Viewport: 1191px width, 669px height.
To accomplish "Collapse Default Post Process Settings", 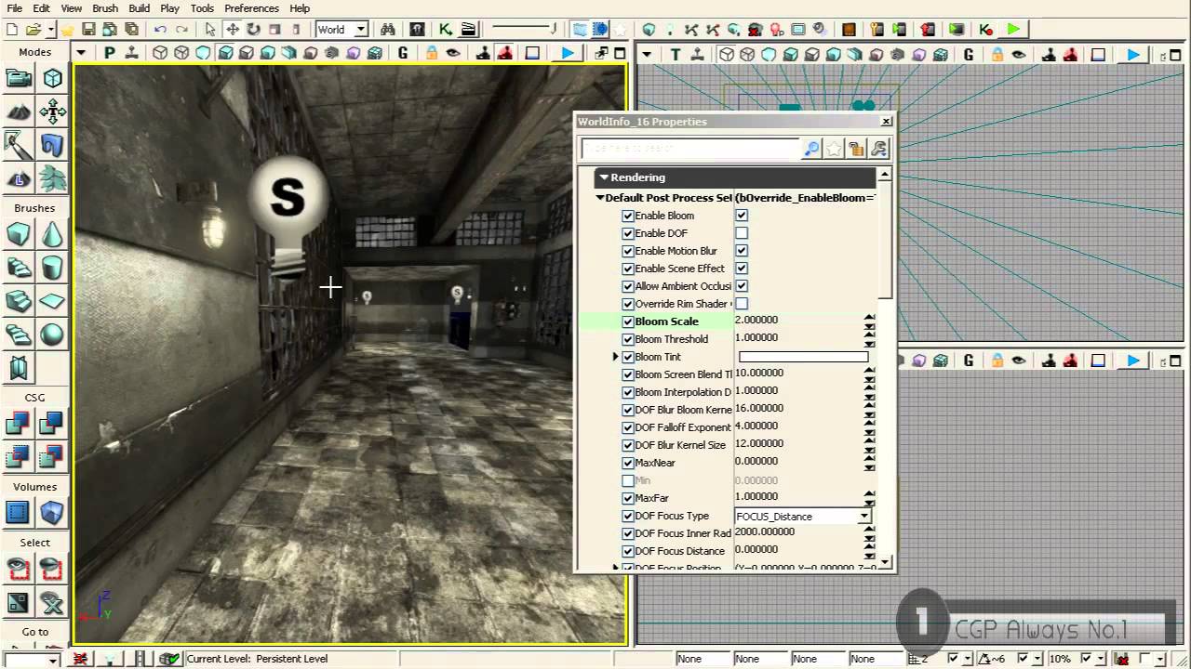I will click(600, 198).
